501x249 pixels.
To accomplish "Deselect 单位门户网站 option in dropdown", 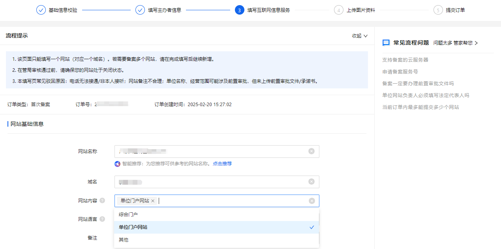I will 216,227.
